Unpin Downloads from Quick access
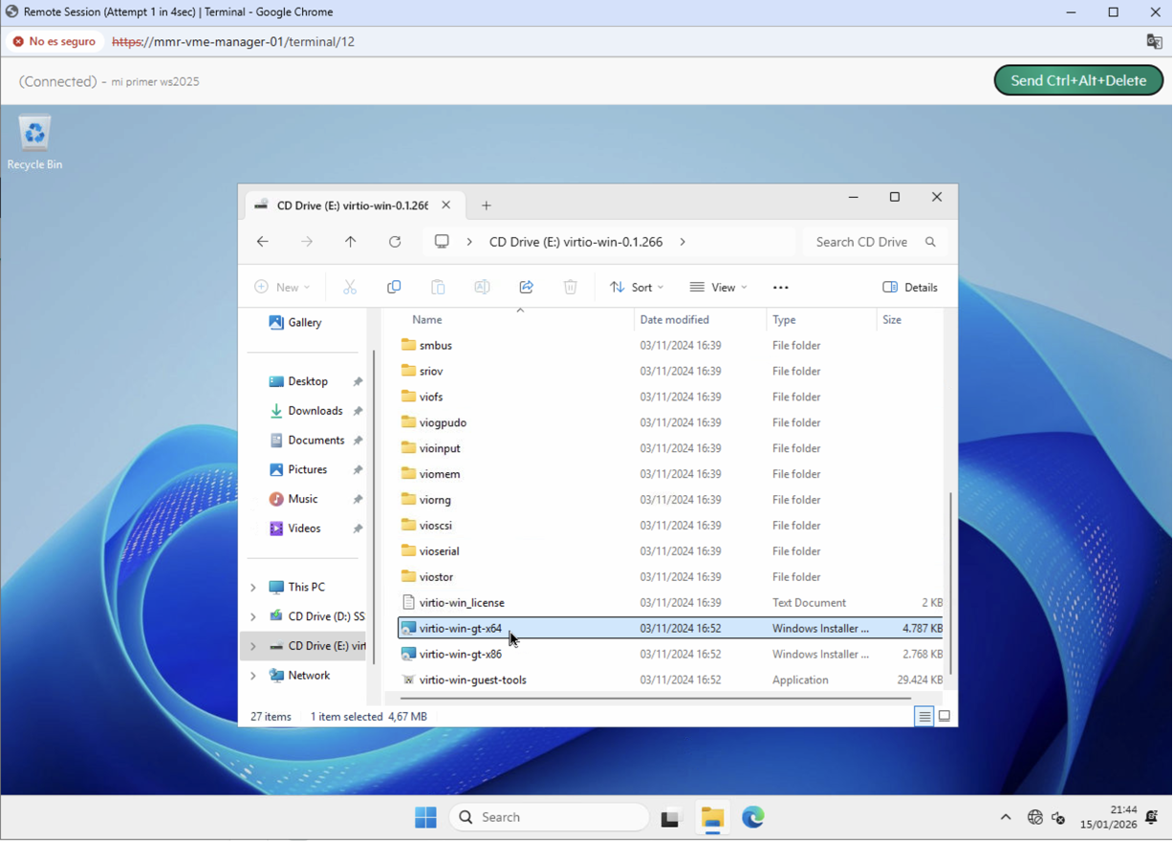The width and height of the screenshot is (1173, 841). [x=357, y=411]
